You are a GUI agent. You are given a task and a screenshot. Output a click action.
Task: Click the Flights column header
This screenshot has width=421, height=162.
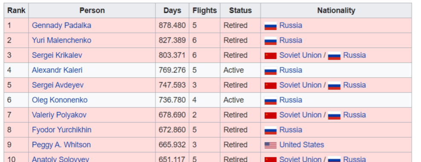(205, 11)
